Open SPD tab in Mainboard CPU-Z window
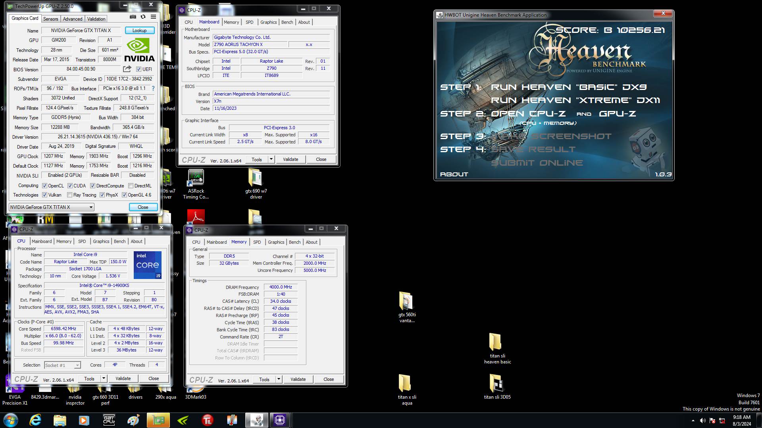The image size is (762, 428). click(x=249, y=22)
